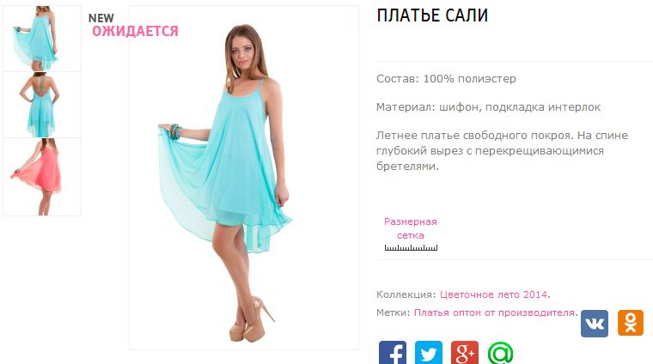
Task: Share on Odnoklassniki via the orange icon
Action: [x=631, y=323]
